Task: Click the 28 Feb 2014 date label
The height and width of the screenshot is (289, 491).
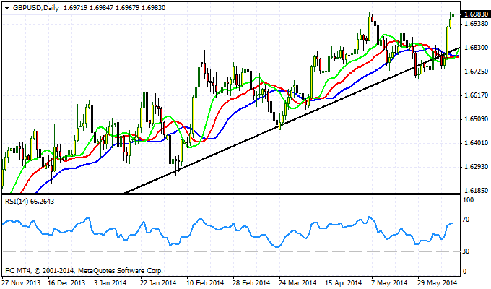Action: (251, 282)
